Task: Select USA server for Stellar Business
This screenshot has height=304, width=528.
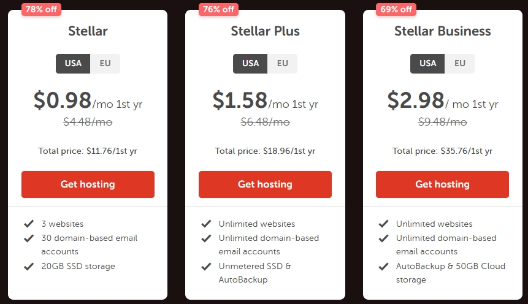Action: point(427,64)
